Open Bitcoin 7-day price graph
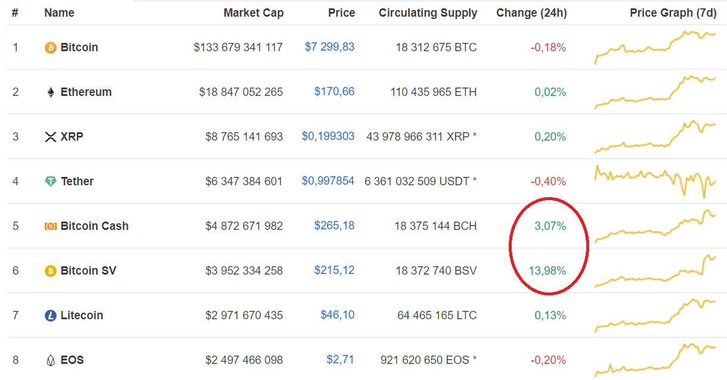 point(655,48)
